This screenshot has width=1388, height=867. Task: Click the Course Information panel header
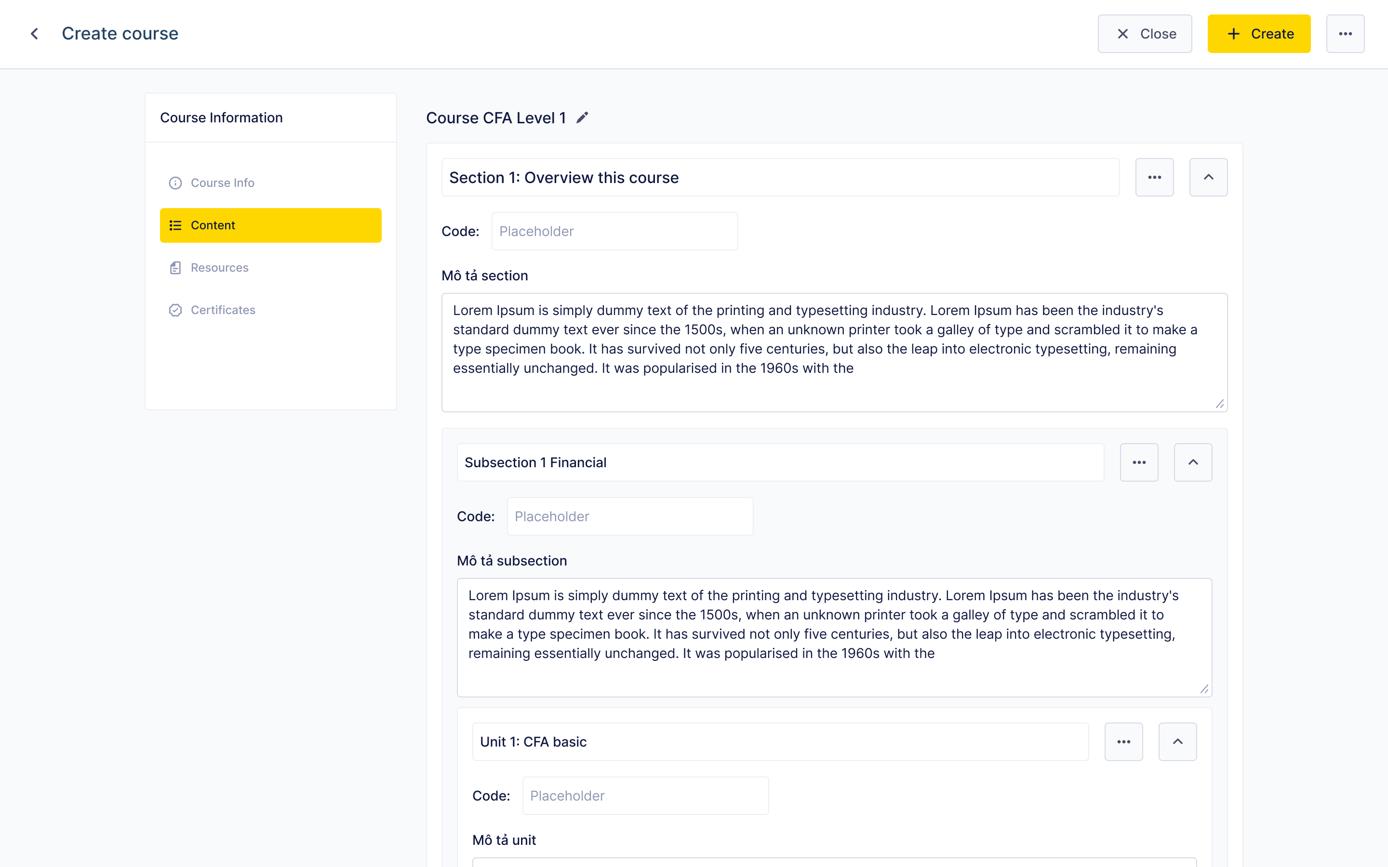pos(271,118)
